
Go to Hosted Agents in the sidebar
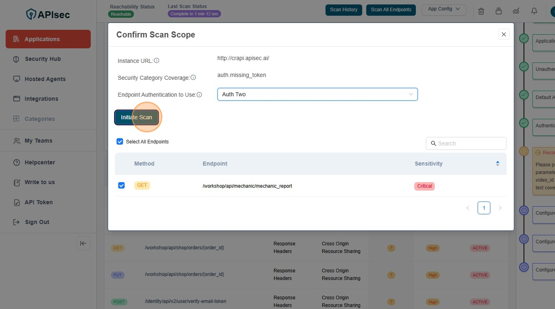[45, 79]
